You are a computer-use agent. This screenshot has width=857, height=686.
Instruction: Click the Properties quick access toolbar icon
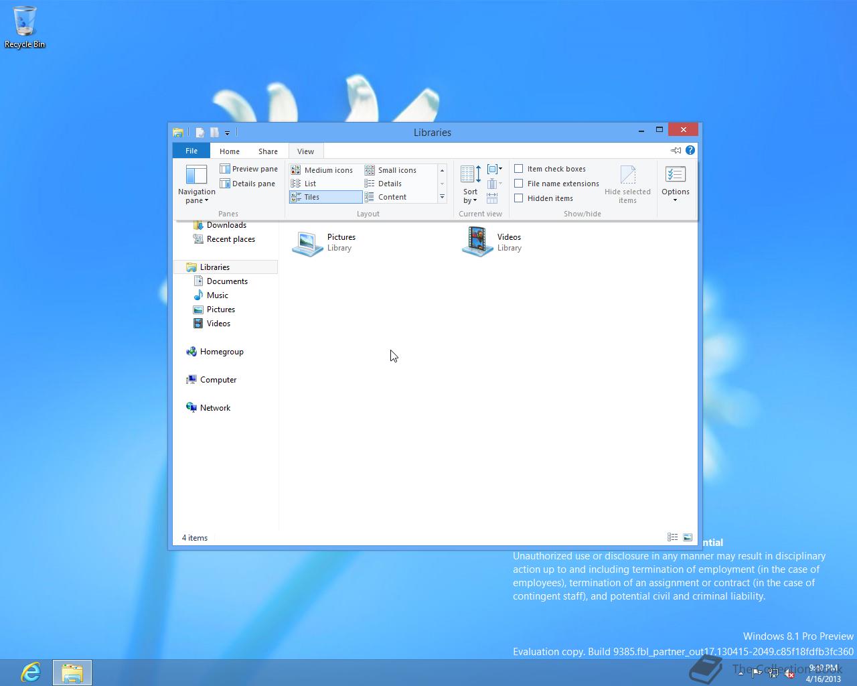200,133
